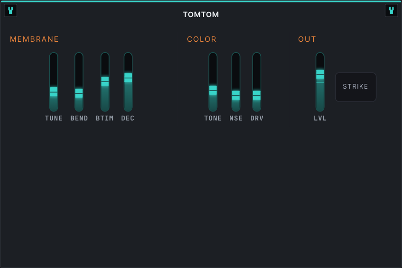Click the OUT section heading

(x=307, y=39)
